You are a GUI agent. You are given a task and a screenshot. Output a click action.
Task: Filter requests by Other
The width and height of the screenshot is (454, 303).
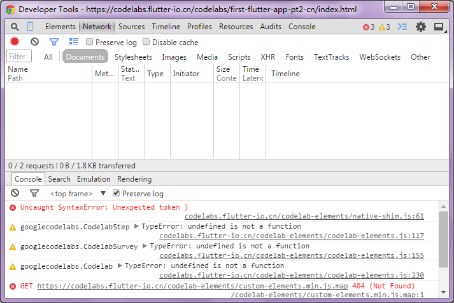(420, 57)
